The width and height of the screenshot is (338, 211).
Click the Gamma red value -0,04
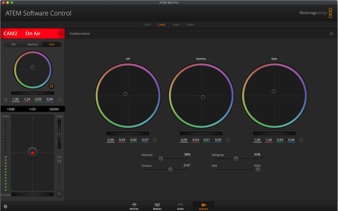195,140
